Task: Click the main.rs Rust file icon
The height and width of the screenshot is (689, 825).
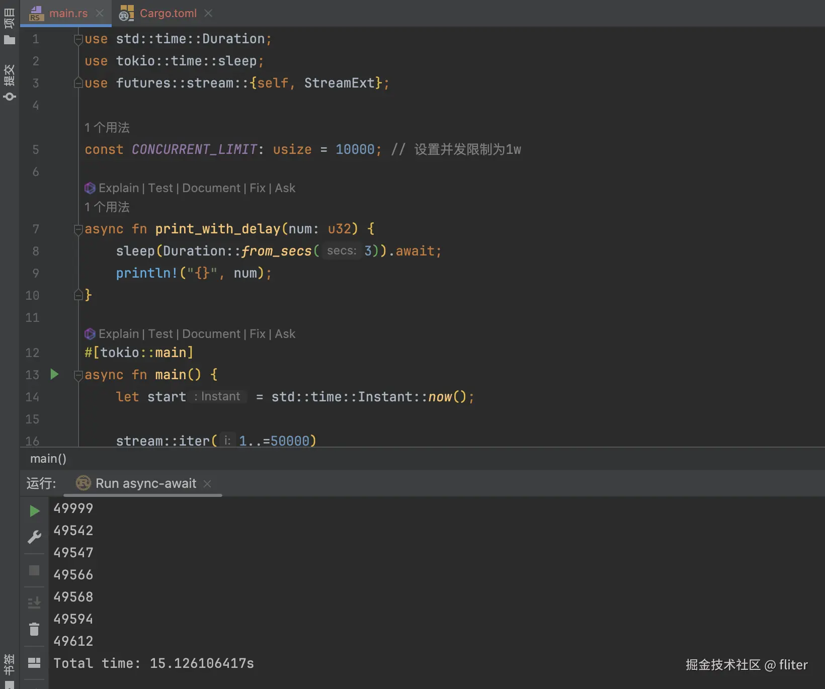Action: click(x=36, y=13)
